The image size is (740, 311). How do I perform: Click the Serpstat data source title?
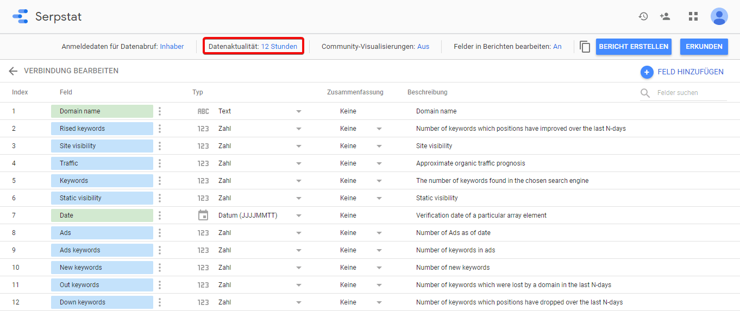[x=58, y=17]
